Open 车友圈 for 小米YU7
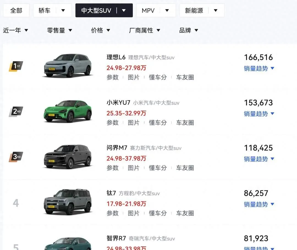297x250 pixels. (185, 123)
